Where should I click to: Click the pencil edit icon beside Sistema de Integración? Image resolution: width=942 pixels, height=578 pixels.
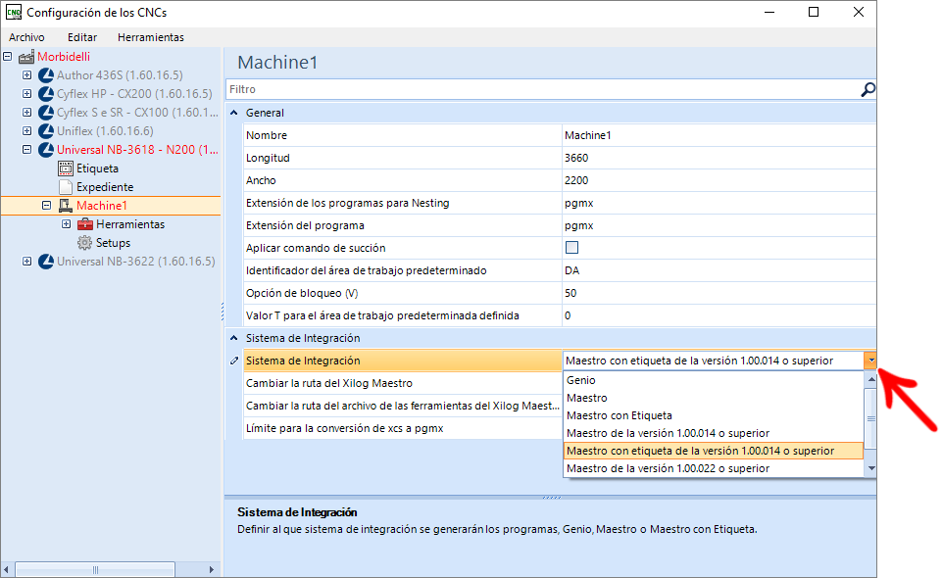234,361
